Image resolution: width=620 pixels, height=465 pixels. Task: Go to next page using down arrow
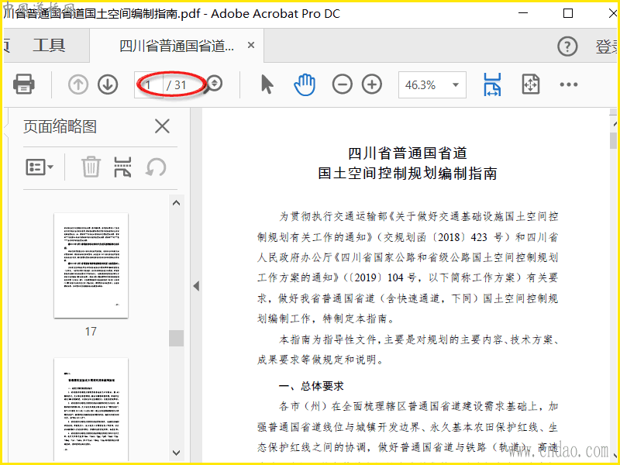tap(108, 84)
